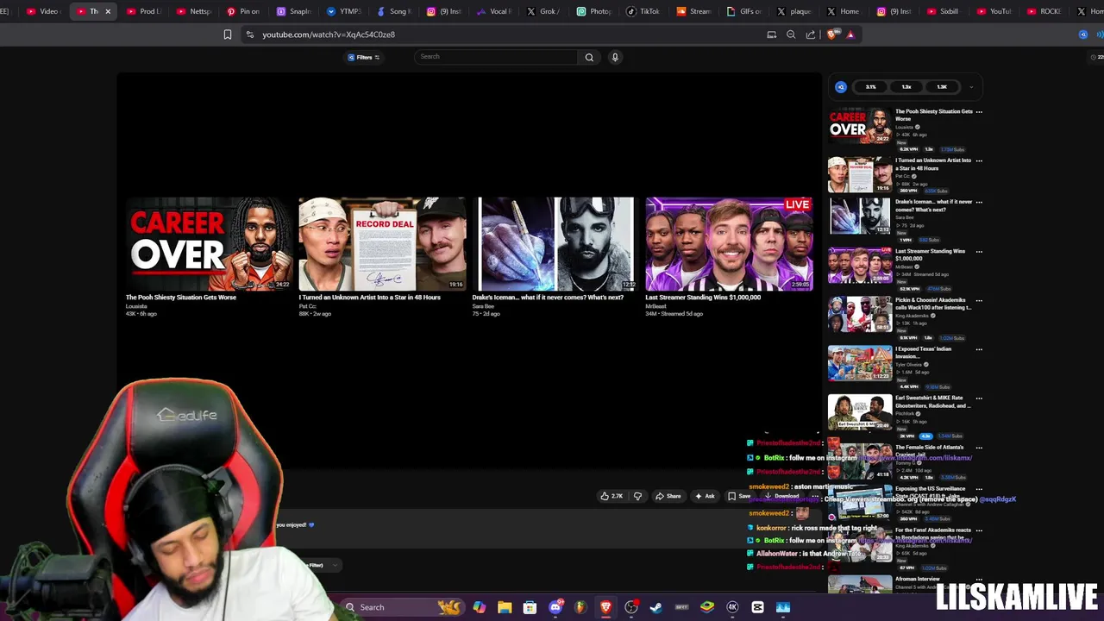Click the voice search microphone icon

(x=615, y=57)
